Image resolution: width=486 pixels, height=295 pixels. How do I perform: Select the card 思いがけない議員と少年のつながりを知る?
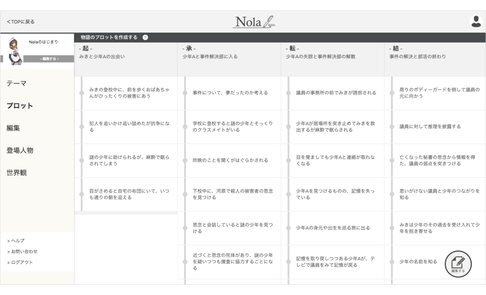pos(435,194)
